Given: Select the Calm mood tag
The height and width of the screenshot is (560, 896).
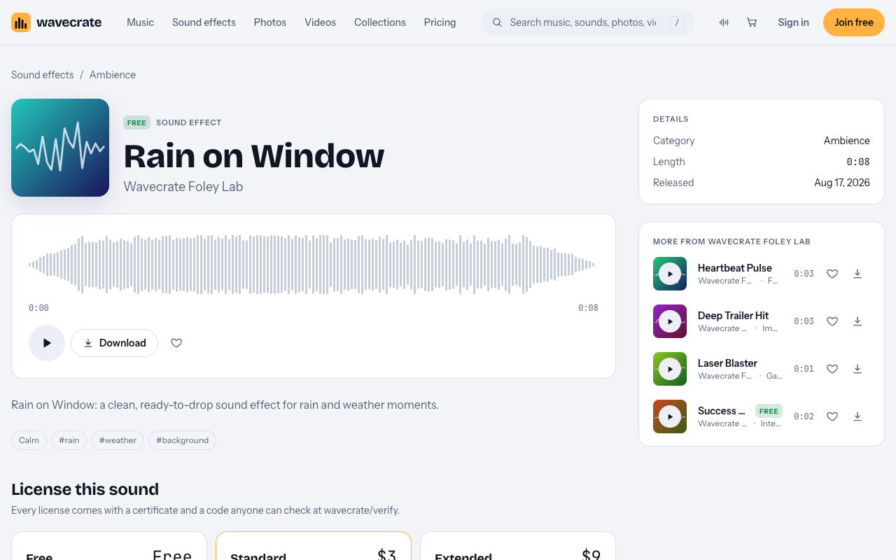Looking at the screenshot, I should (x=29, y=440).
